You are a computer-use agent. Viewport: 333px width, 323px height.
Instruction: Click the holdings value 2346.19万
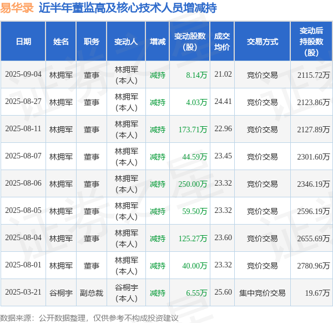tap(314, 184)
